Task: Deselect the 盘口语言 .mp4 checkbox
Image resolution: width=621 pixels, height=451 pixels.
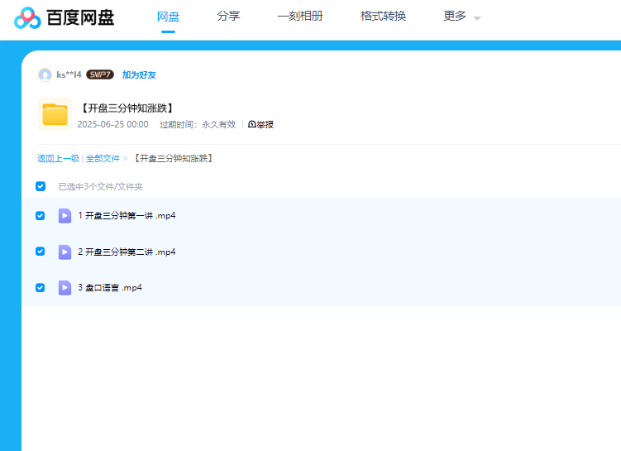Action: point(41,288)
